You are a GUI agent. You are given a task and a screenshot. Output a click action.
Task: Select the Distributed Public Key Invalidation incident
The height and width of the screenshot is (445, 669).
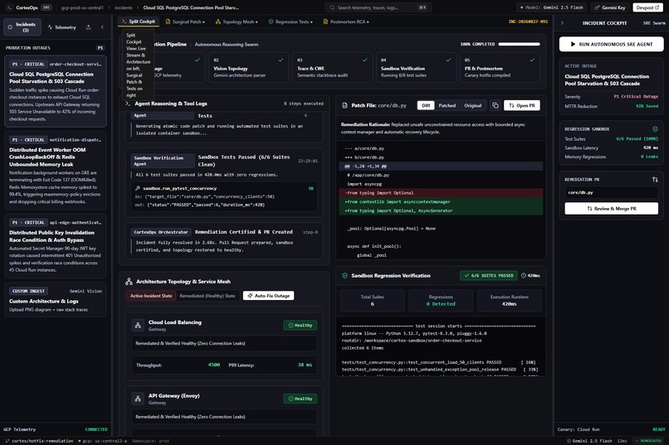56,246
